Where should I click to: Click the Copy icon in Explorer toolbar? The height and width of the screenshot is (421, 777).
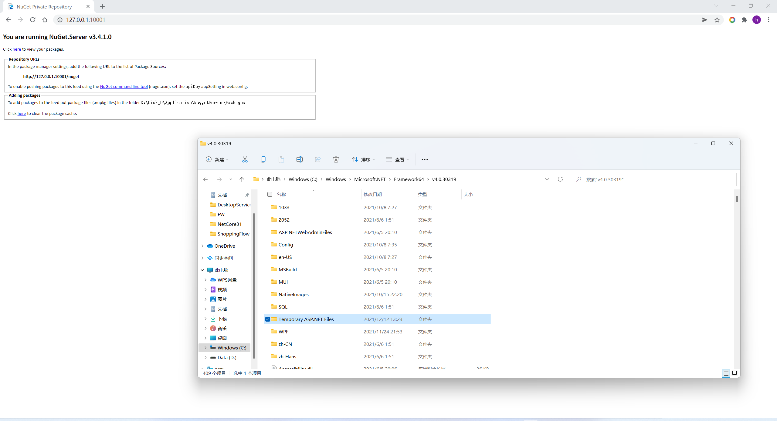[263, 159]
